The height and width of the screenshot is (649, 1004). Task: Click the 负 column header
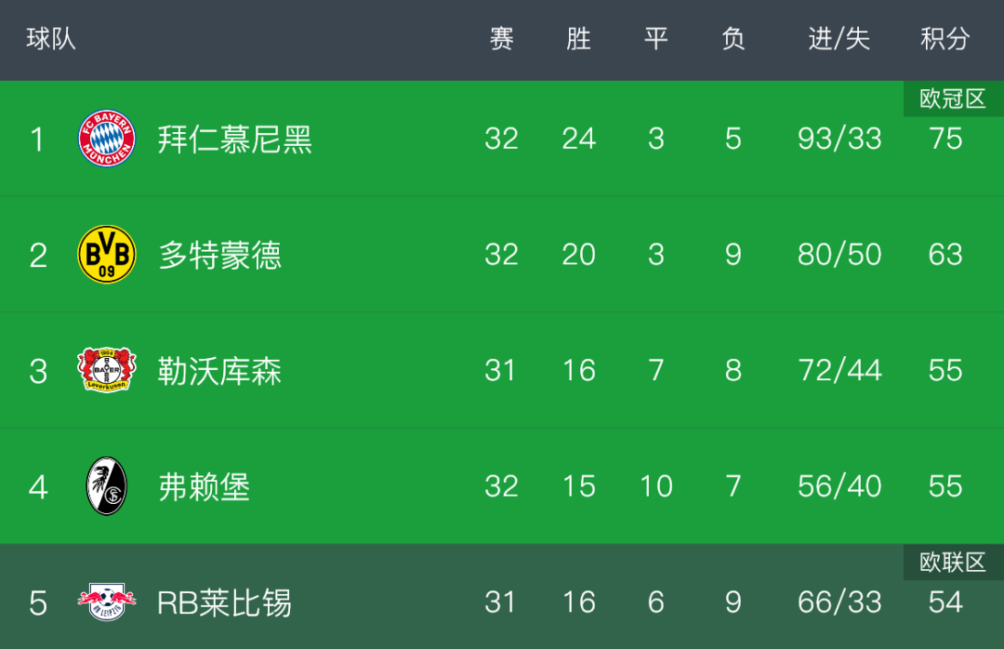[733, 39]
